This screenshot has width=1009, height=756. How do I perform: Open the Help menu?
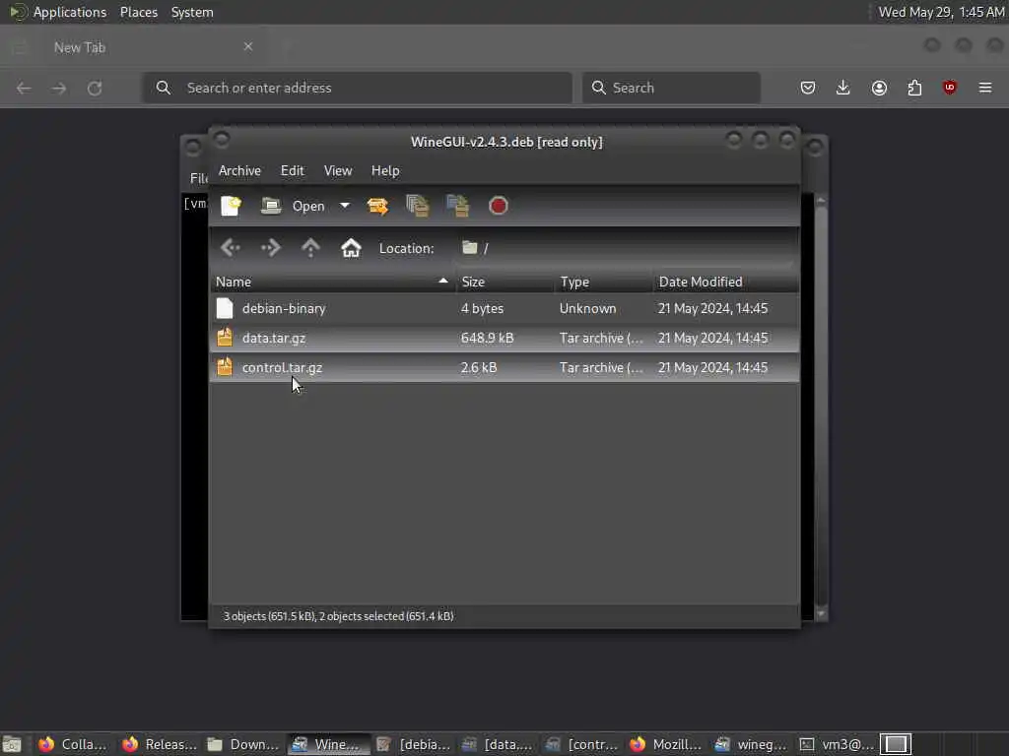[385, 170]
